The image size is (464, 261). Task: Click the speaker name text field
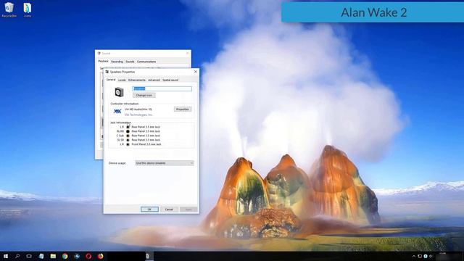[x=162, y=88]
